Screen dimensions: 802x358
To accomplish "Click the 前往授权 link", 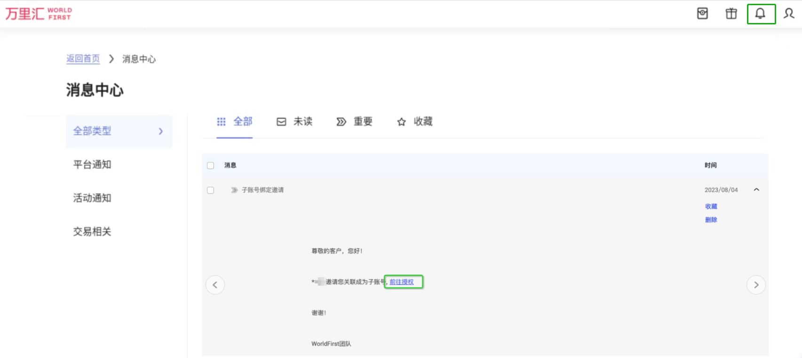I will point(402,282).
